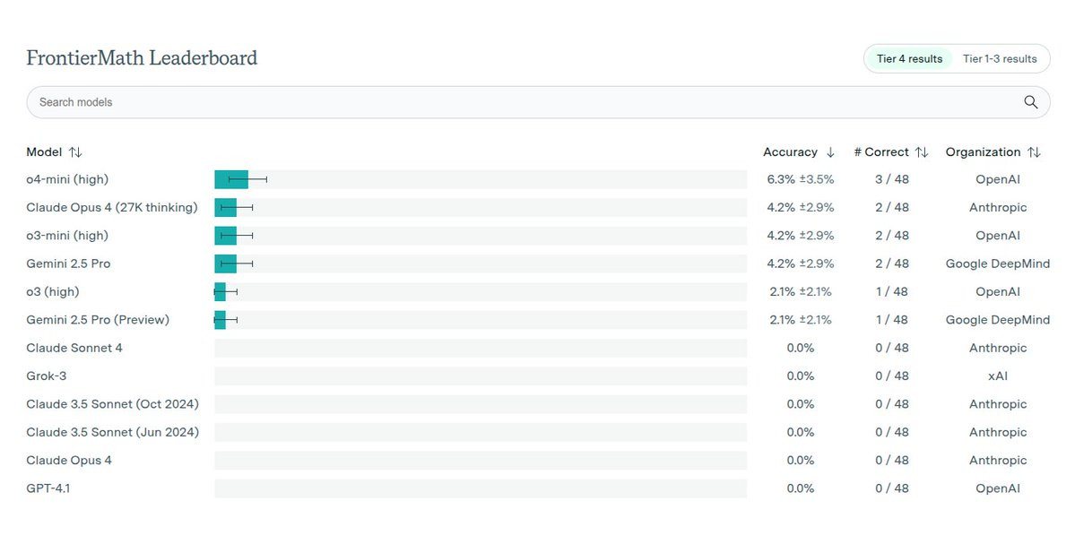The height and width of the screenshot is (544, 1075).
Task: Click Anthropic in Claude Sonnet 4 row
Action: (998, 348)
